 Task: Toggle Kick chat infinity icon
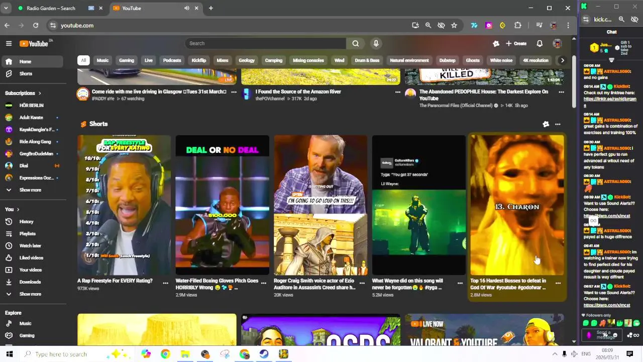click(636, 335)
